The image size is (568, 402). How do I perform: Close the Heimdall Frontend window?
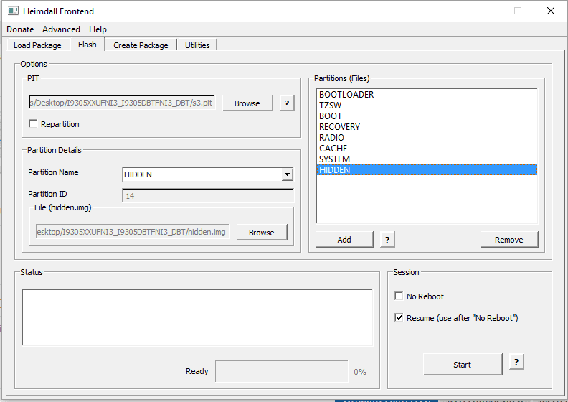(x=551, y=11)
